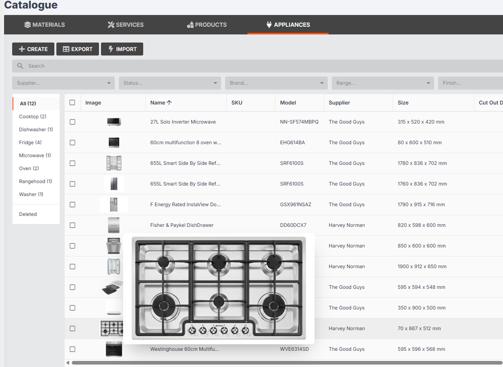Expand the Brand filter dropdown
The height and width of the screenshot is (367, 503).
(x=276, y=83)
